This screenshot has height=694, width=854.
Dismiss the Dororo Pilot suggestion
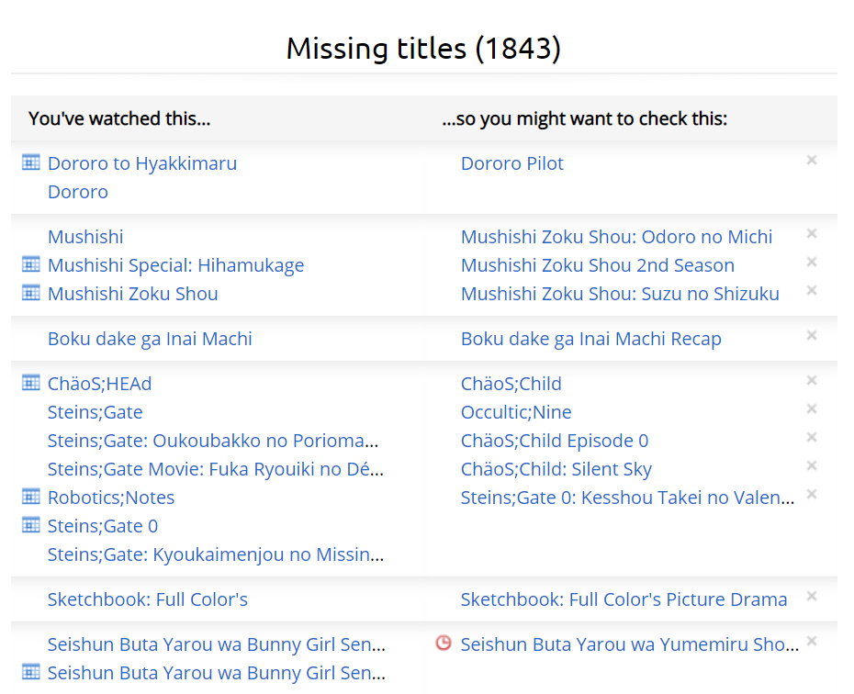pos(812,160)
